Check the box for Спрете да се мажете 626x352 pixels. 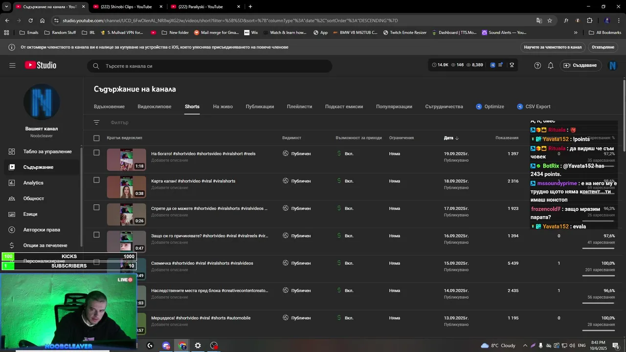[96, 207]
